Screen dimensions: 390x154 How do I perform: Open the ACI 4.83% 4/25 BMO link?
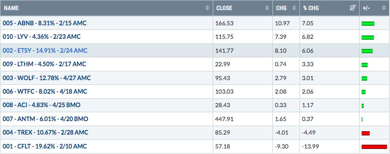(x=41, y=105)
